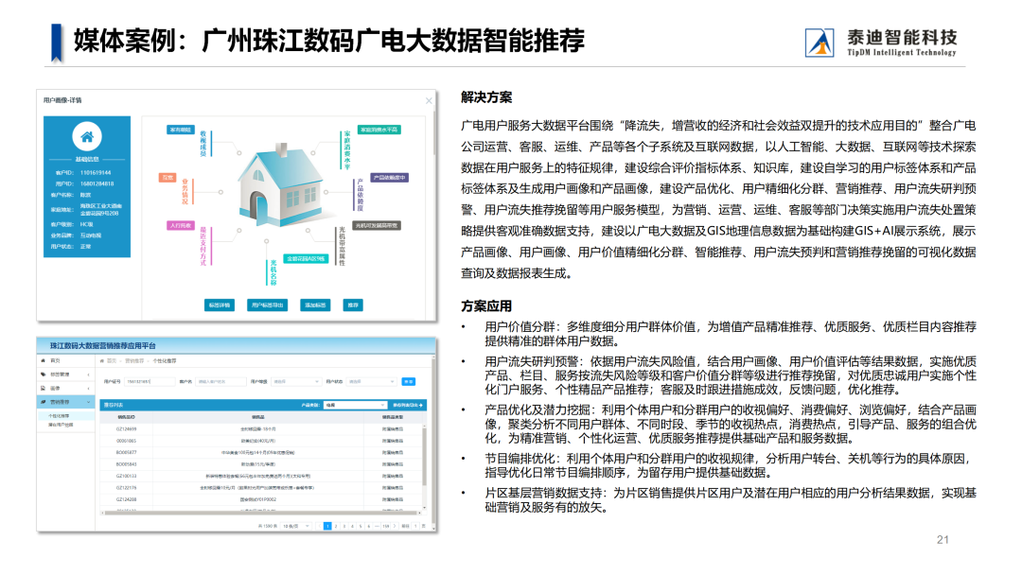Go to page 2 in pagination
This screenshot has width=1022, height=575.
[x=336, y=526]
